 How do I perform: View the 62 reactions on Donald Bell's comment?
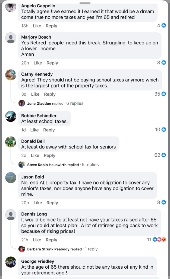160,155
